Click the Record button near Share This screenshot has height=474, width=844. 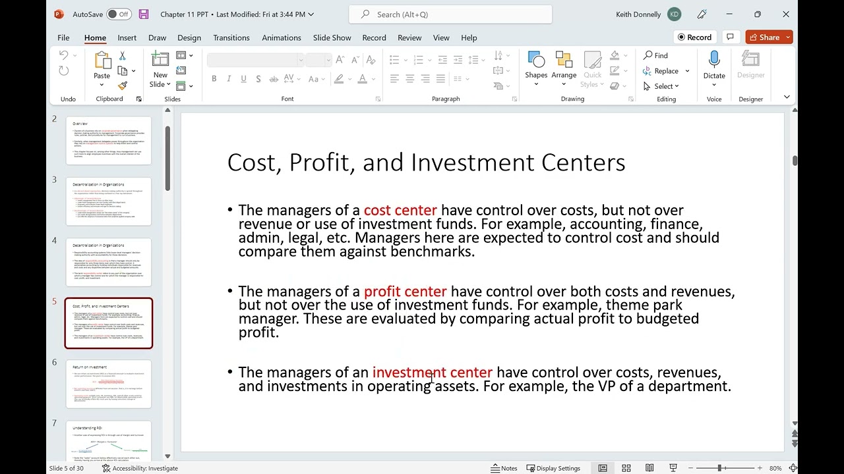pyautogui.click(x=694, y=37)
